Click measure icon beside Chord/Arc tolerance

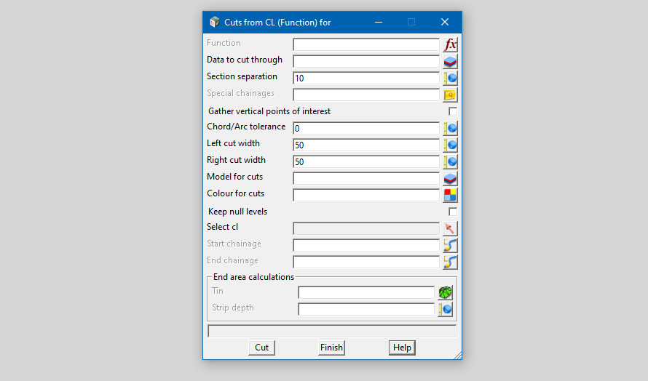[x=450, y=129]
